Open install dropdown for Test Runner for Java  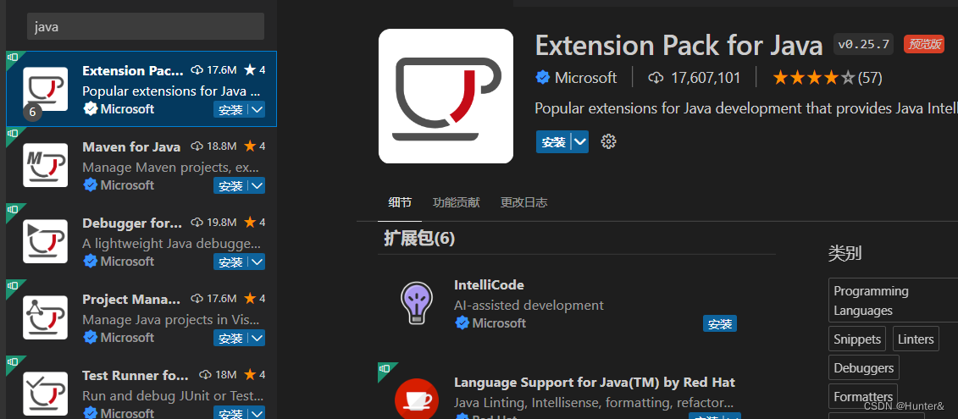coord(257,413)
